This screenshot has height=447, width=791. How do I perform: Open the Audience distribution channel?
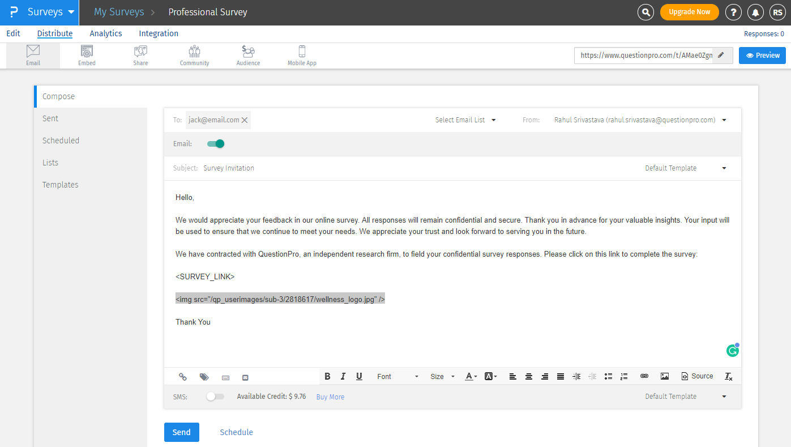pos(248,55)
